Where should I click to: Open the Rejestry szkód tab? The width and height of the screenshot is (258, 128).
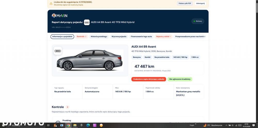coord(163,37)
